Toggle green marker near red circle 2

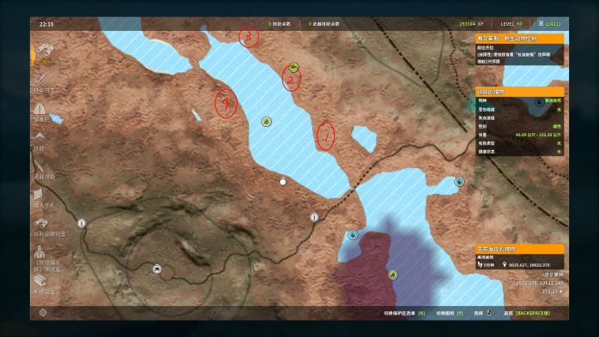click(293, 68)
